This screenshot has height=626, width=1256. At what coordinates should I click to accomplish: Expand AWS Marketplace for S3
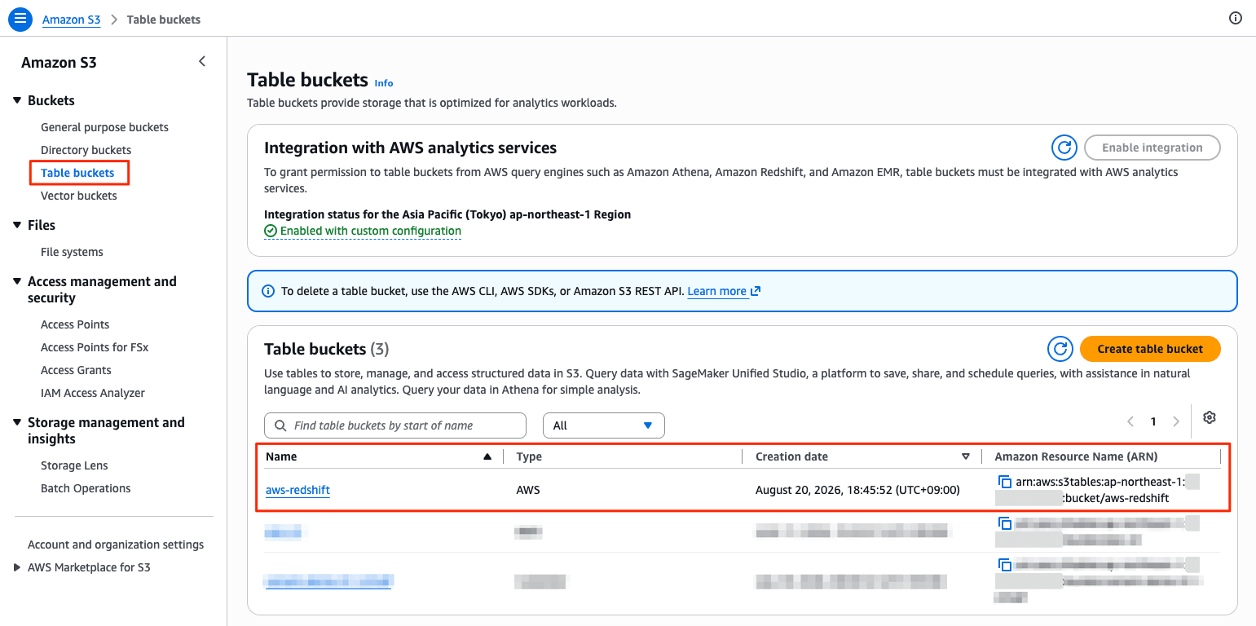(x=17, y=567)
